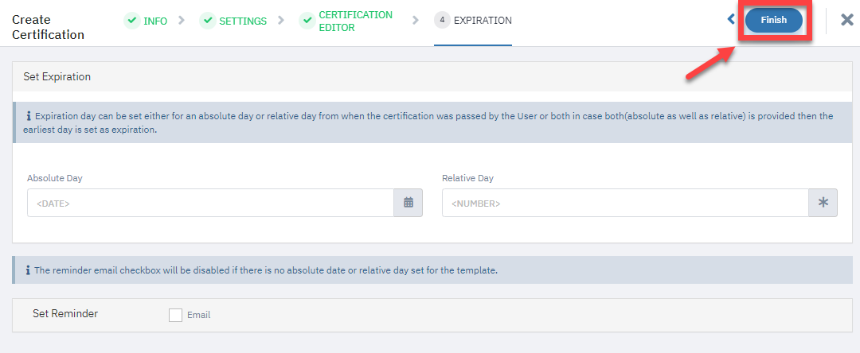Screen dimensions: 860x353
Task: Click the chevron arrow after SETTINGS step
Action: coord(281,21)
